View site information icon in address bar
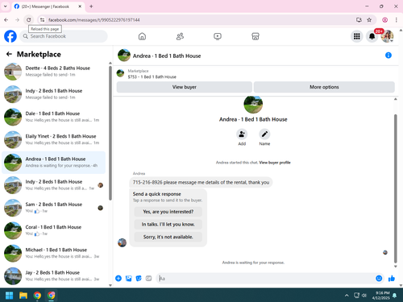Image resolution: width=403 pixels, height=302 pixels. pos(42,20)
